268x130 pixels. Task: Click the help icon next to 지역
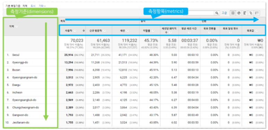point(17,26)
